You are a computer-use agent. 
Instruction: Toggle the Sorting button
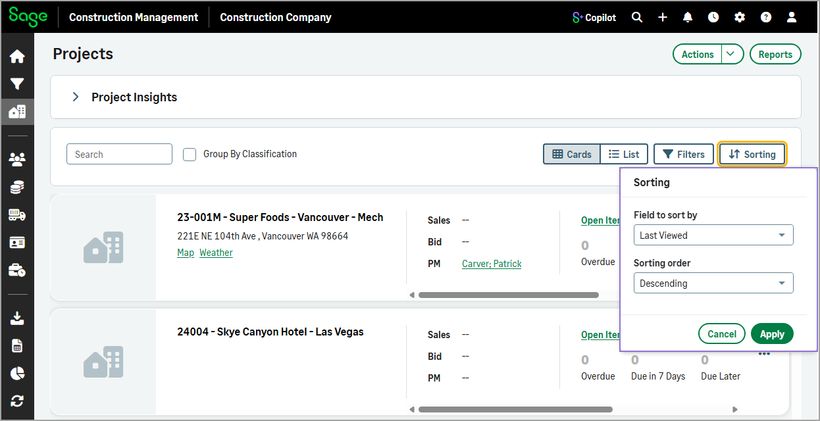point(752,154)
